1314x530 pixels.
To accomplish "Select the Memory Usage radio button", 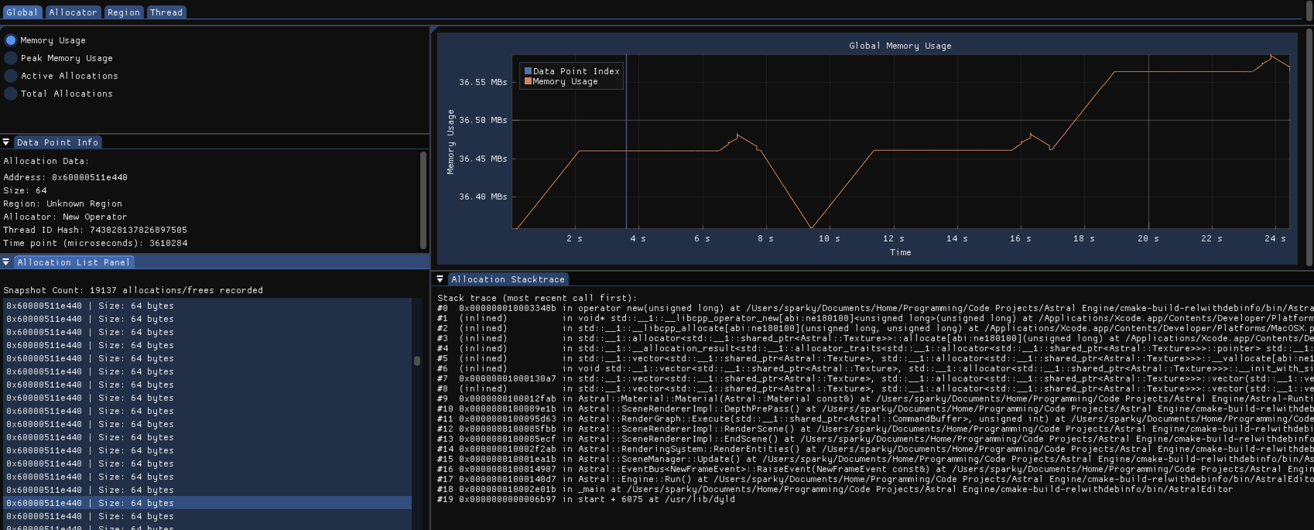I will coord(10,40).
